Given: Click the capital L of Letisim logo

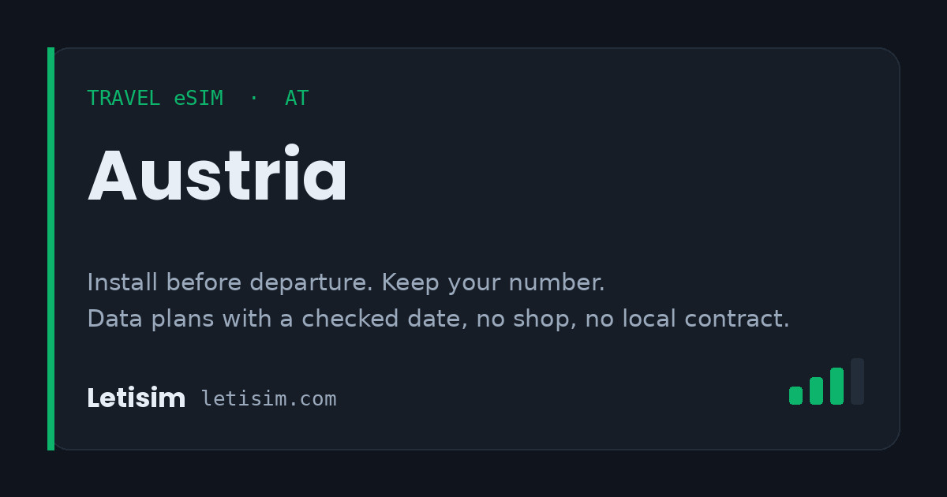Looking at the screenshot, I should click(93, 398).
